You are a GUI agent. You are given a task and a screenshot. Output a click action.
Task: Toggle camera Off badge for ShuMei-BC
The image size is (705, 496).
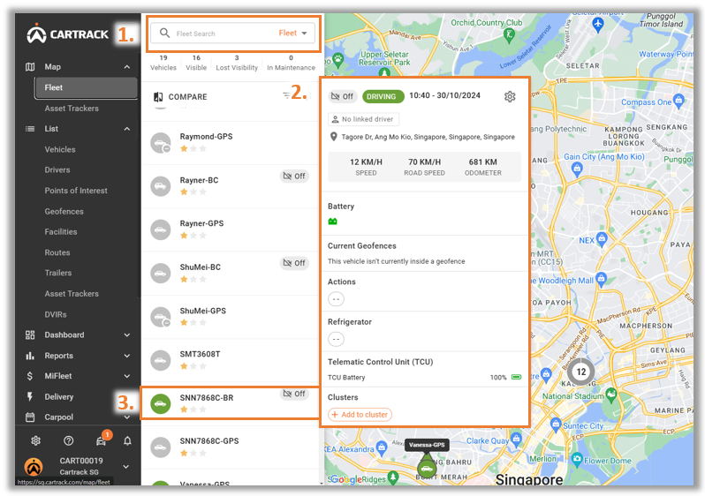coord(294,263)
